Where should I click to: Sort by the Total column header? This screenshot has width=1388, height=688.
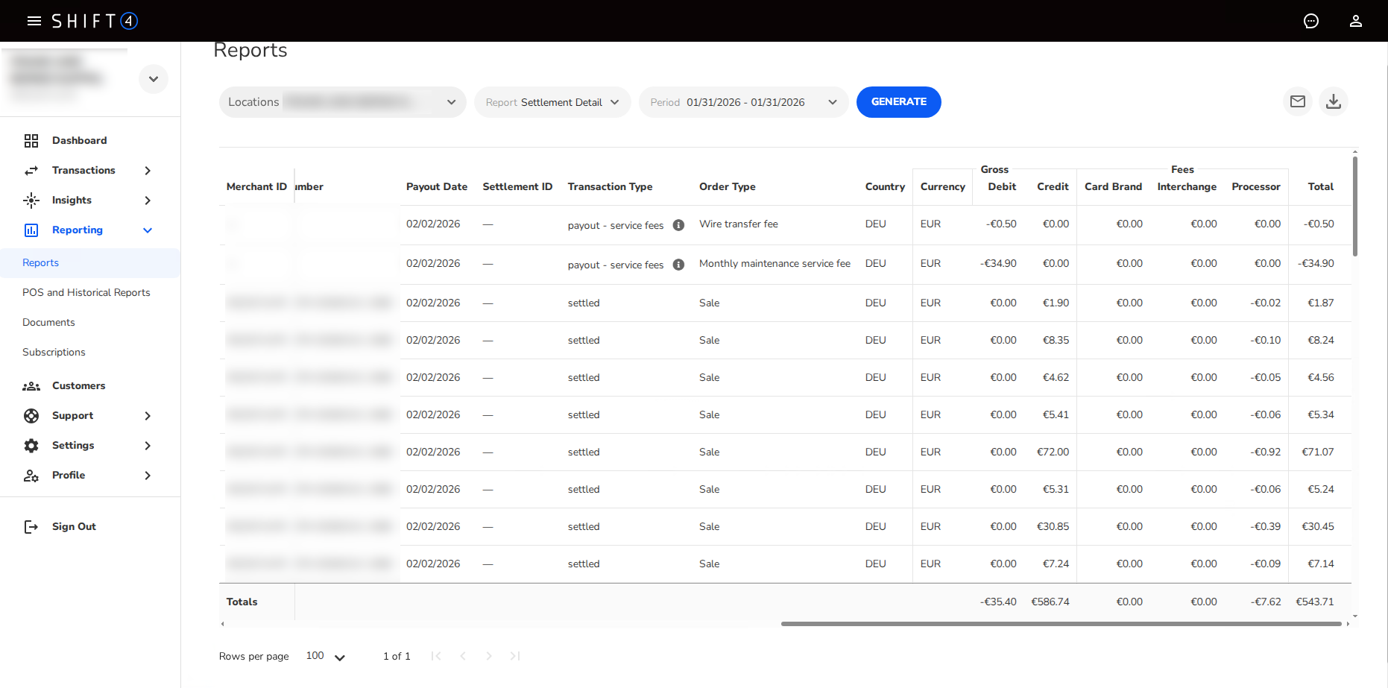pyautogui.click(x=1321, y=186)
